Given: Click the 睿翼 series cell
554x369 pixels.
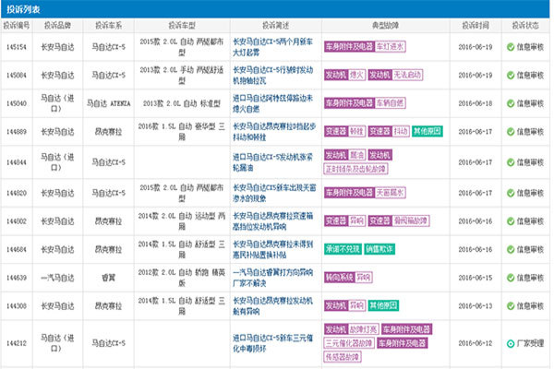Looking at the screenshot, I should [x=108, y=278].
